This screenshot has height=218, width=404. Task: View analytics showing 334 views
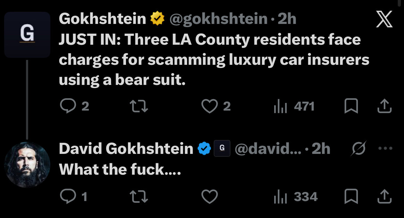[x=295, y=197]
